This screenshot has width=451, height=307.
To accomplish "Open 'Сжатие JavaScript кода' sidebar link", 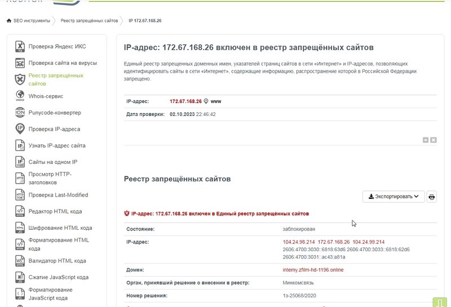I will (59, 277).
